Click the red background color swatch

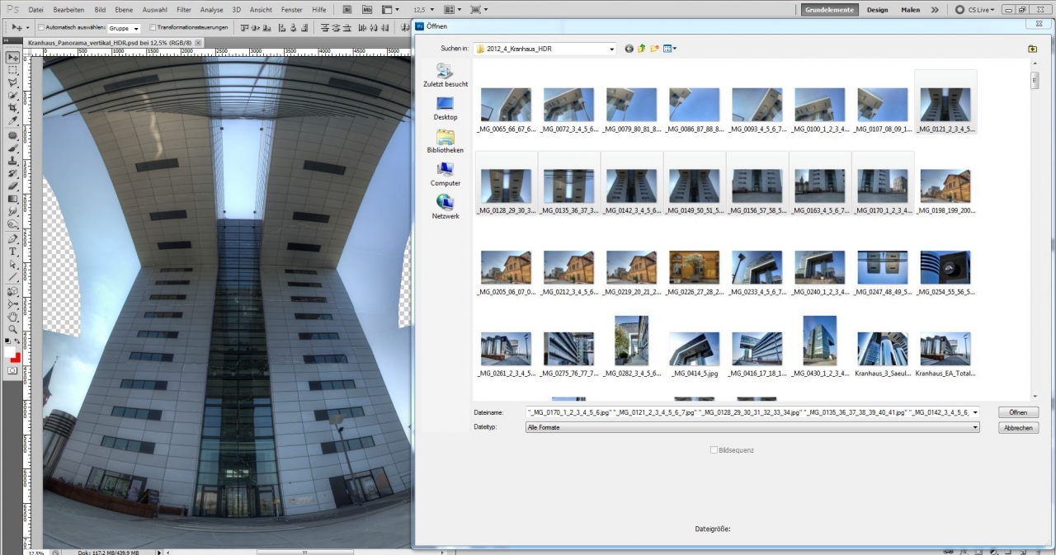pyautogui.click(x=16, y=357)
